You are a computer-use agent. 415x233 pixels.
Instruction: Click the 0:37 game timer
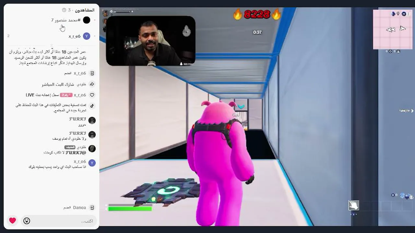[x=257, y=32]
